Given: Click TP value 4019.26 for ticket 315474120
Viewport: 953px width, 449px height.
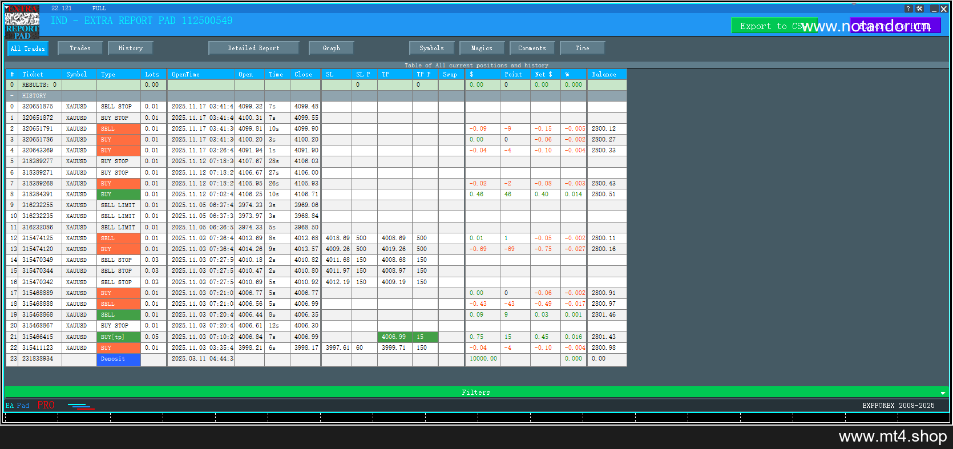Looking at the screenshot, I should tap(394, 249).
